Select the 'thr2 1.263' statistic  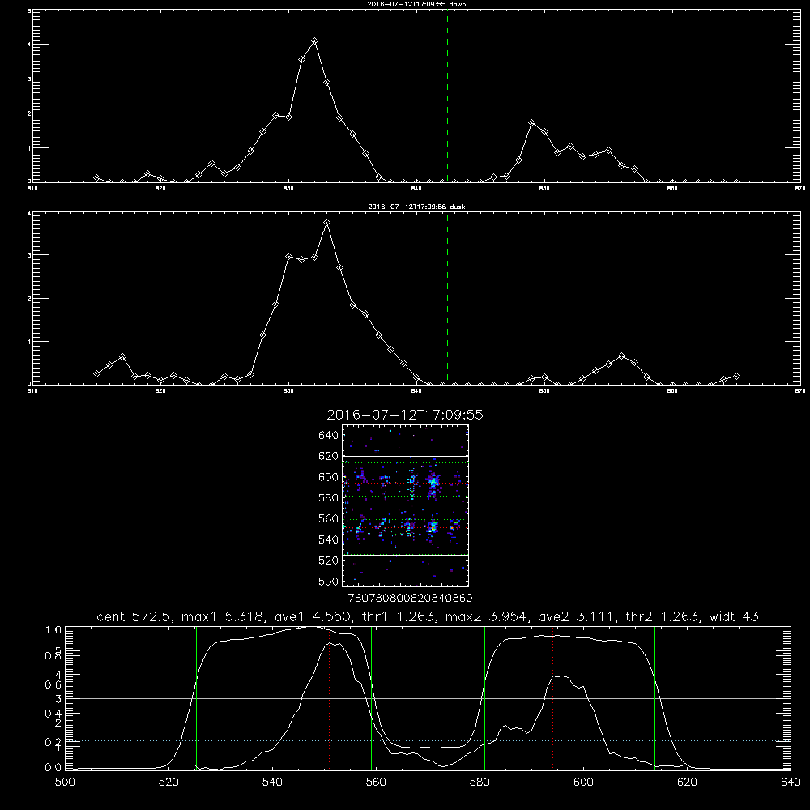663,616
